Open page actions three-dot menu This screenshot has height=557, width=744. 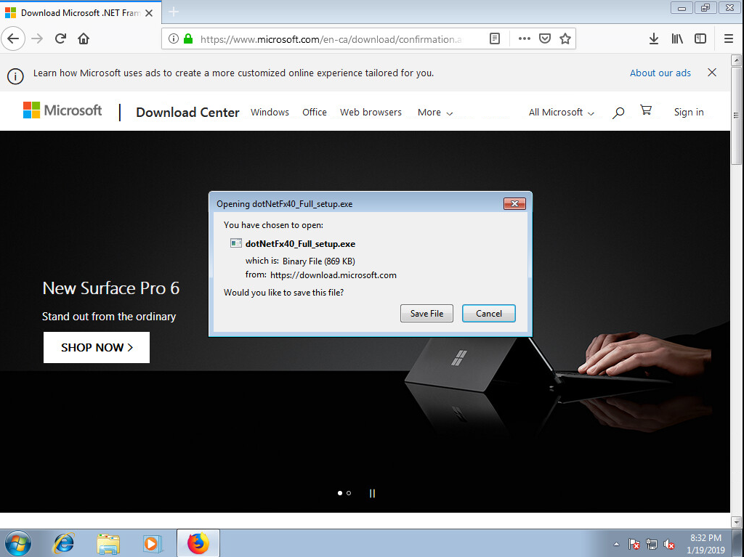pyautogui.click(x=525, y=39)
